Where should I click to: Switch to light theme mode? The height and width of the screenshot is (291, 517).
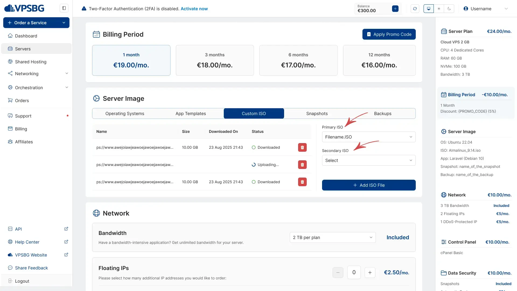coord(439,9)
